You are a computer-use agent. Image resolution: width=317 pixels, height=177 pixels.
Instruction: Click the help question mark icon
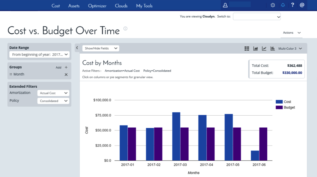[293, 5]
